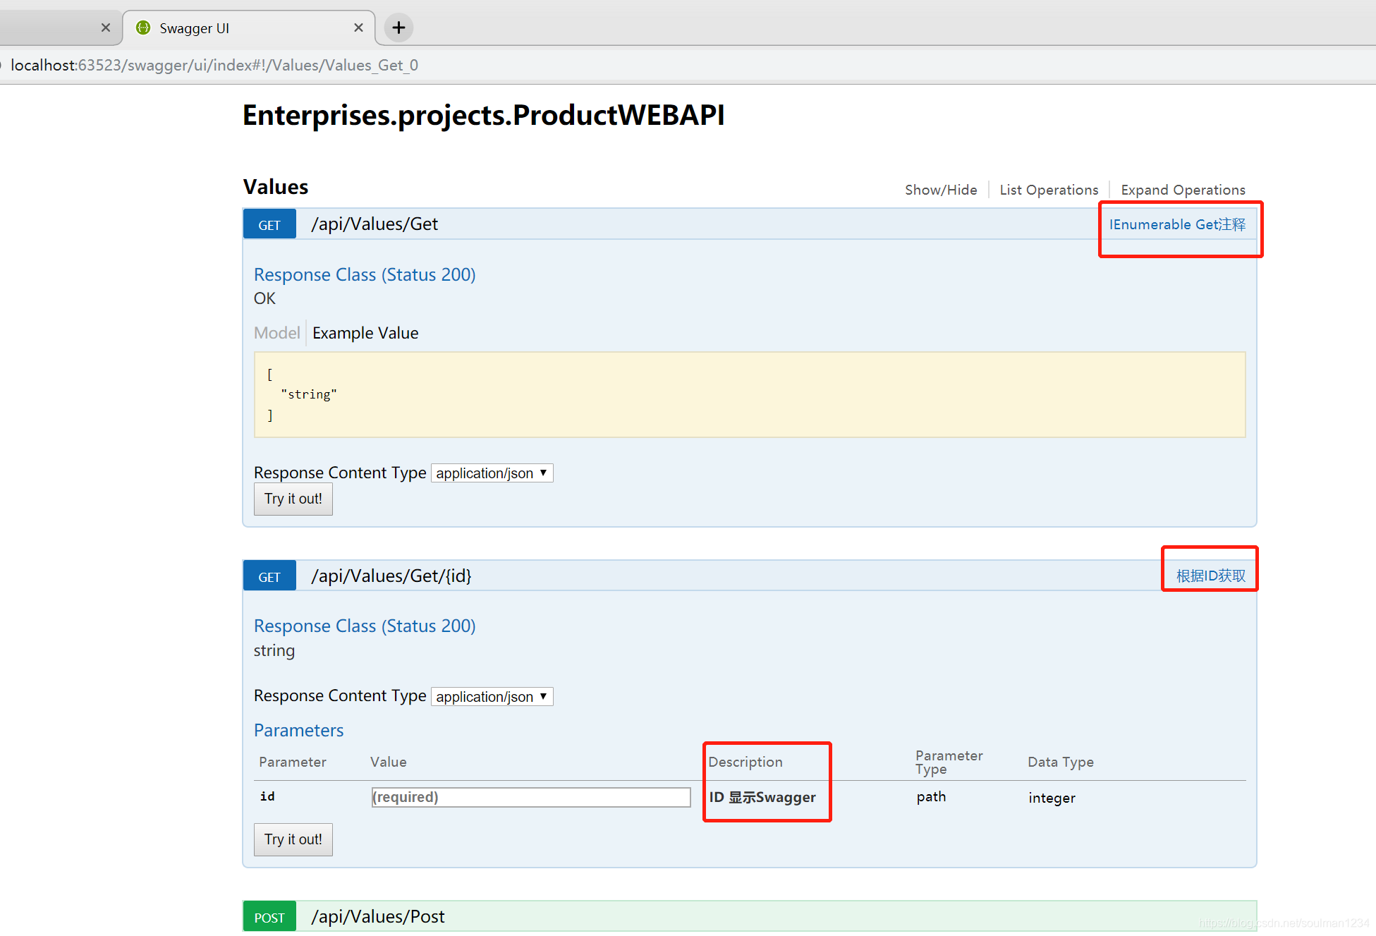Open second Response Content Type dropdown
The height and width of the screenshot is (936, 1376).
click(x=492, y=697)
